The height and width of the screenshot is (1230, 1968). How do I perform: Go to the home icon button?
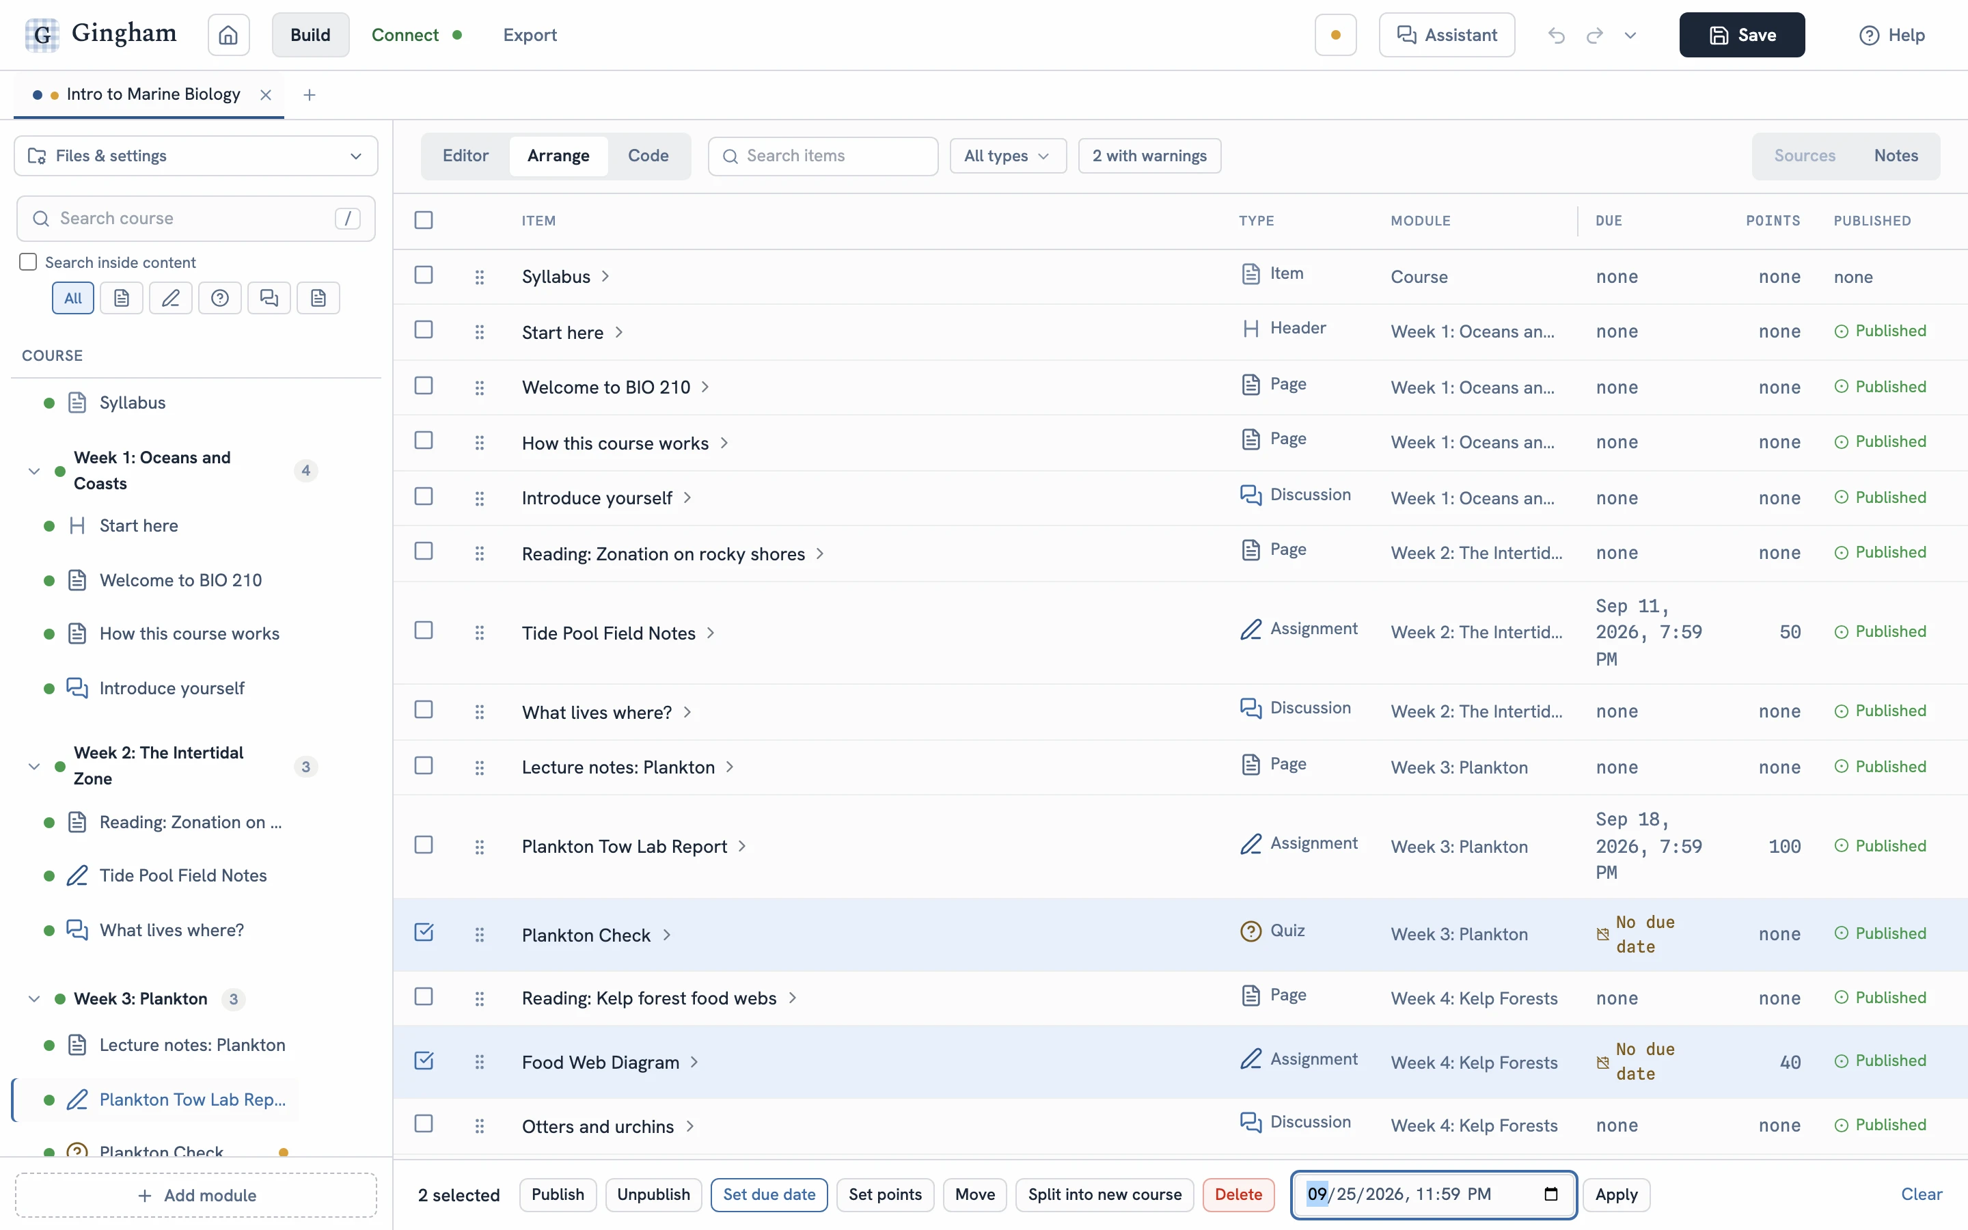point(228,35)
